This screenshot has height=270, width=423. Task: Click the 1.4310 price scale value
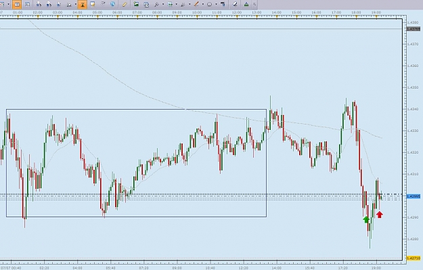point(413,174)
